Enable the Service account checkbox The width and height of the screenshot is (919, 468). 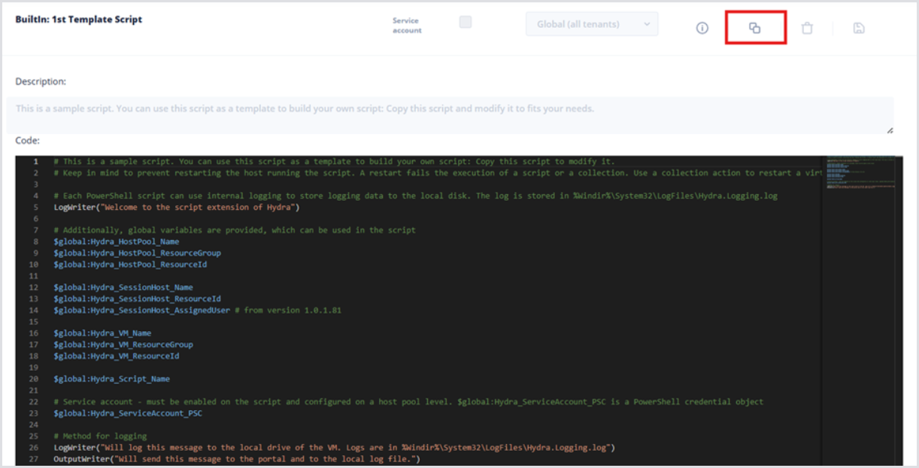pos(466,23)
